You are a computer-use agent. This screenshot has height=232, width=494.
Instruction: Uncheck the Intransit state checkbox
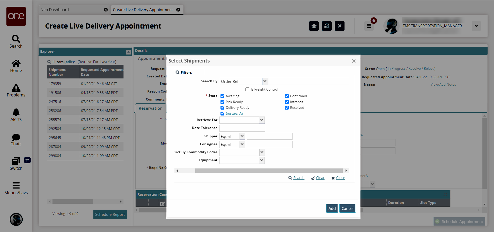(x=287, y=102)
